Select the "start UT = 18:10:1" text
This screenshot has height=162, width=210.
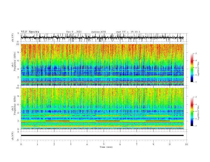(x=128, y=32)
